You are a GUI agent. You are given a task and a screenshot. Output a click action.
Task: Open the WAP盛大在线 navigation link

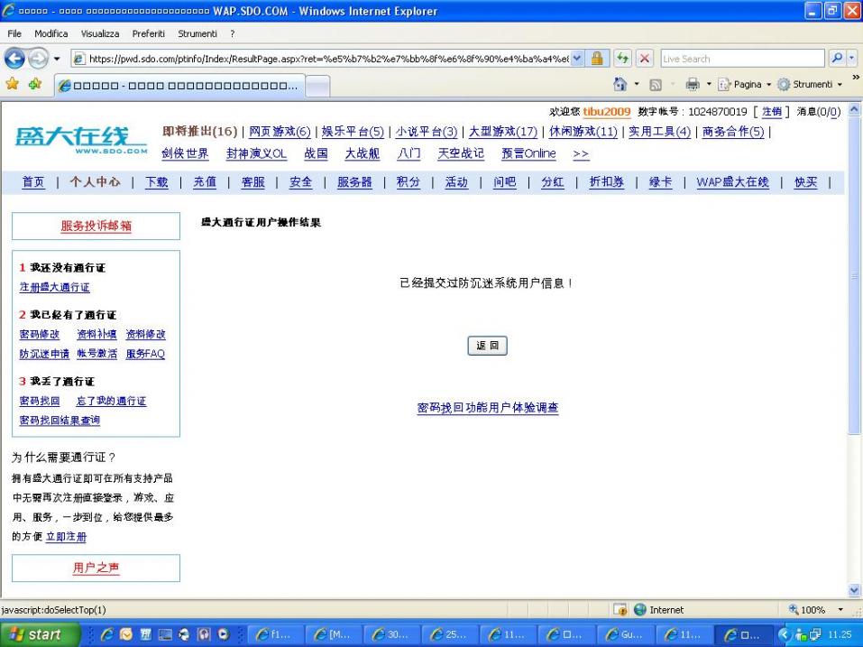(x=732, y=181)
